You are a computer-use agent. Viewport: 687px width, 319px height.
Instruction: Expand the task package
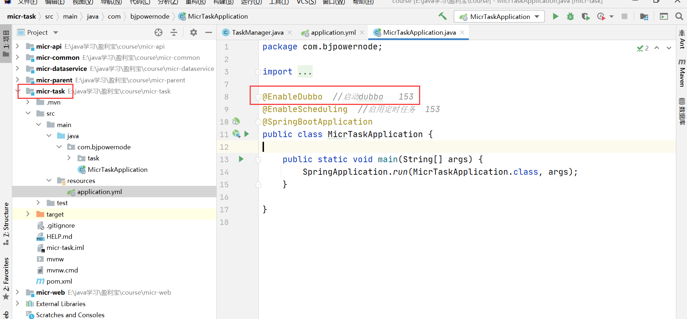click(x=69, y=158)
